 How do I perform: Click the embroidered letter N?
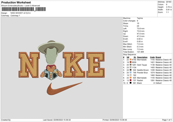29,65
